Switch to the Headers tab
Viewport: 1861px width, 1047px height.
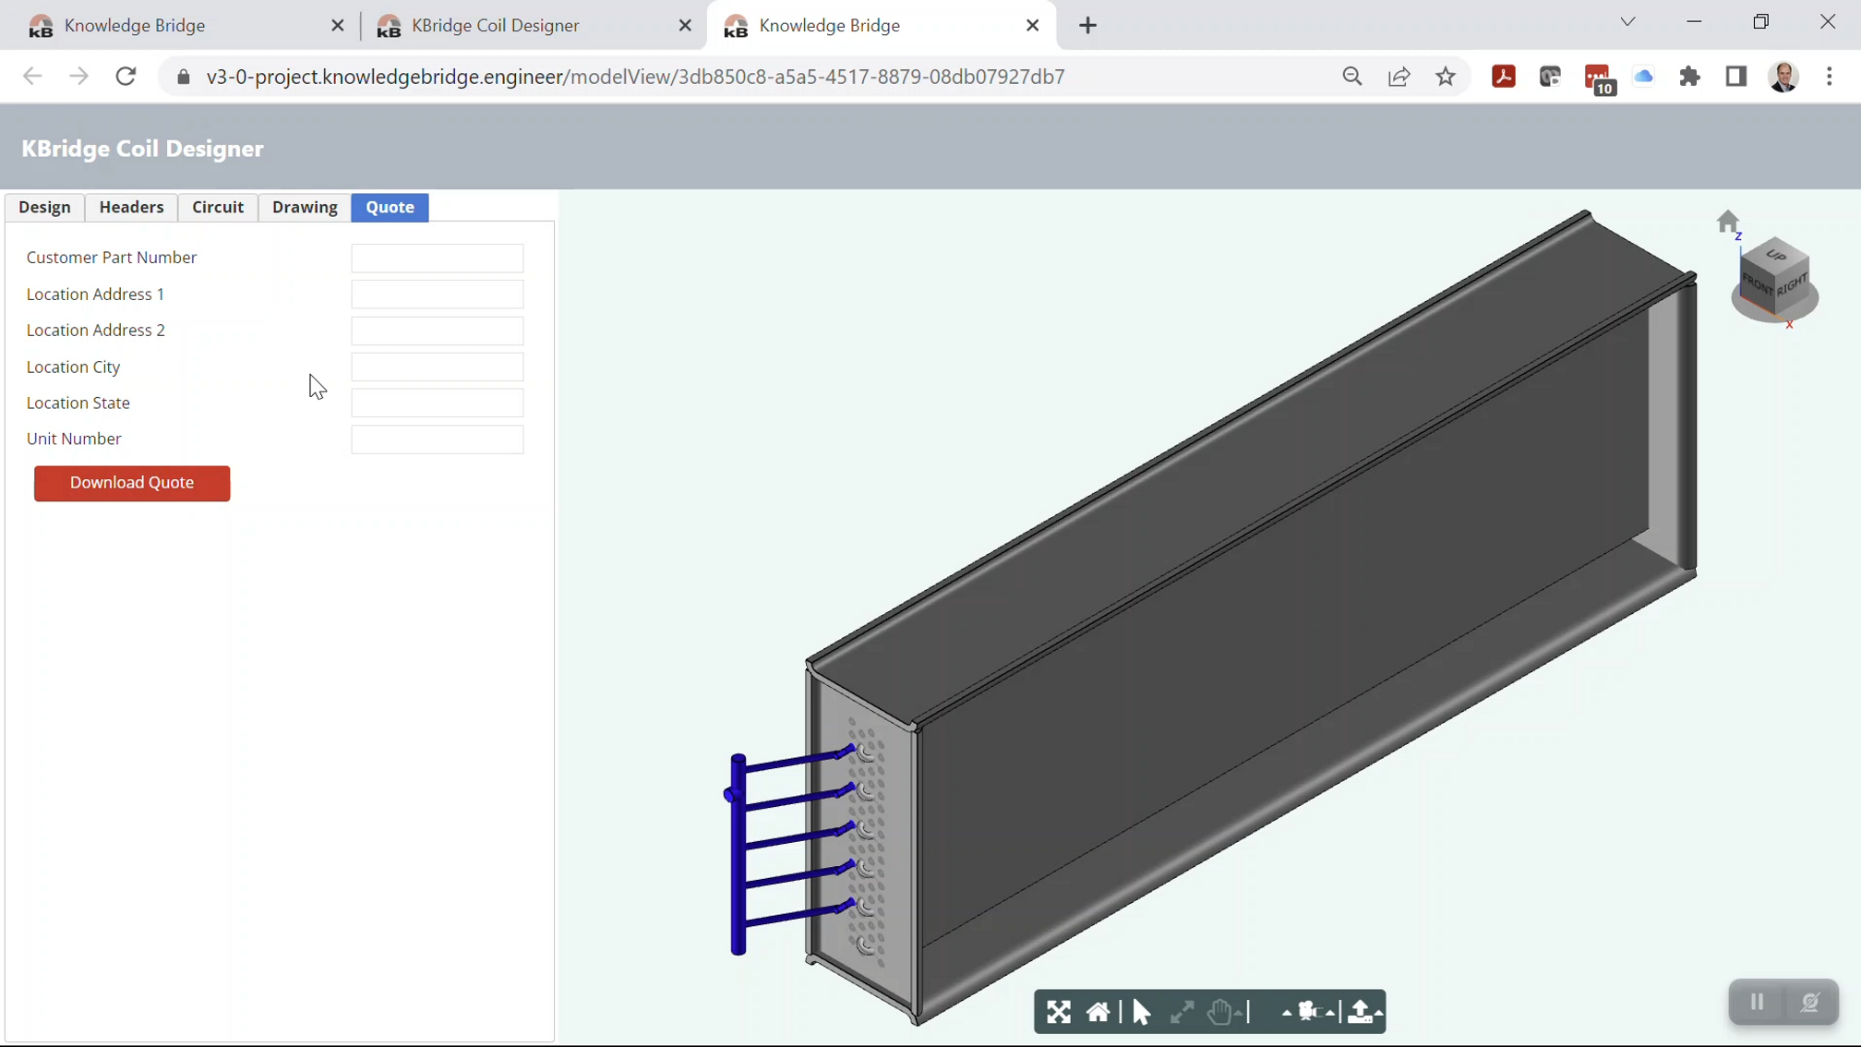pos(131,207)
